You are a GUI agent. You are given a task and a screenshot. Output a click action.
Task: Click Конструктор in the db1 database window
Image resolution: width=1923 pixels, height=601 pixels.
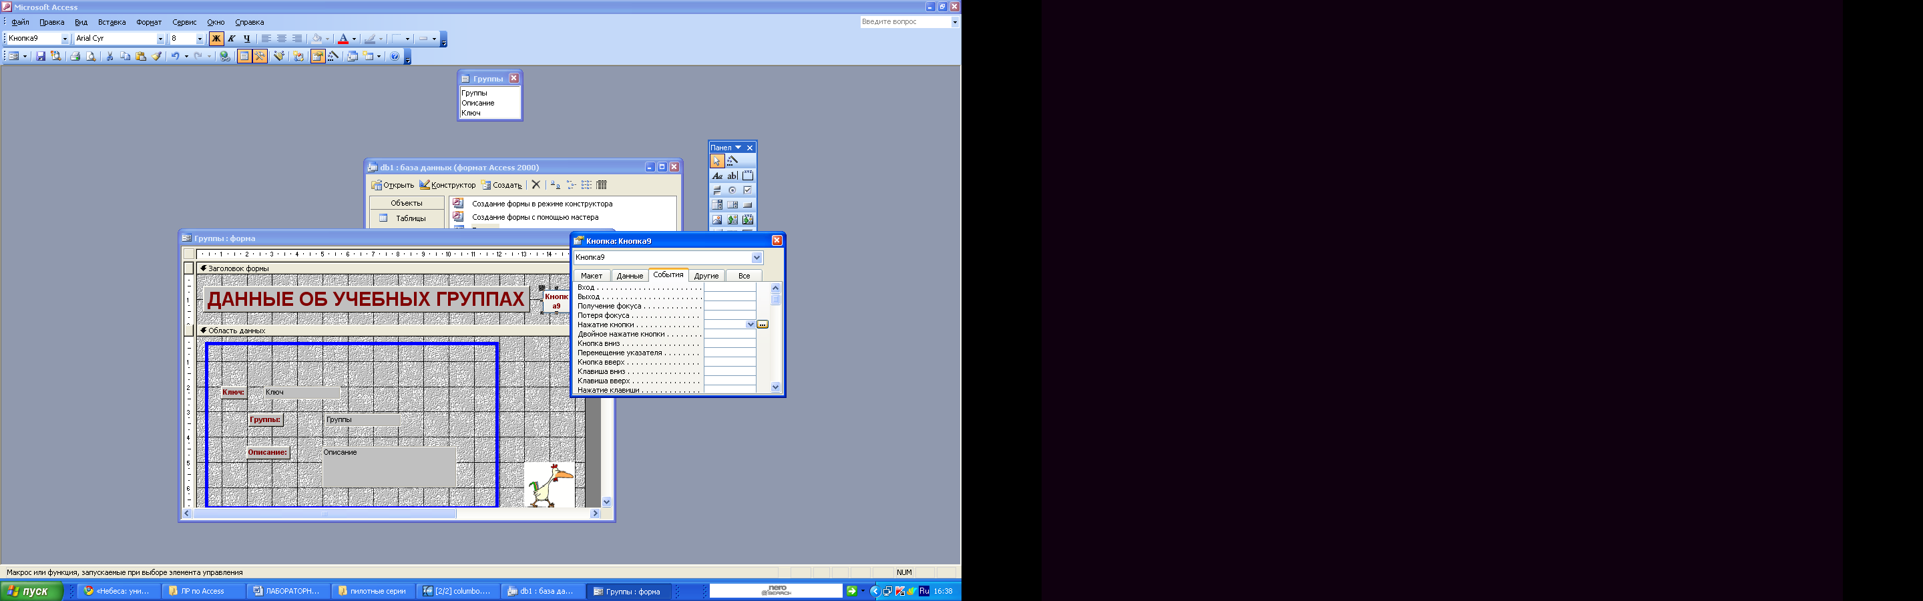coord(447,185)
